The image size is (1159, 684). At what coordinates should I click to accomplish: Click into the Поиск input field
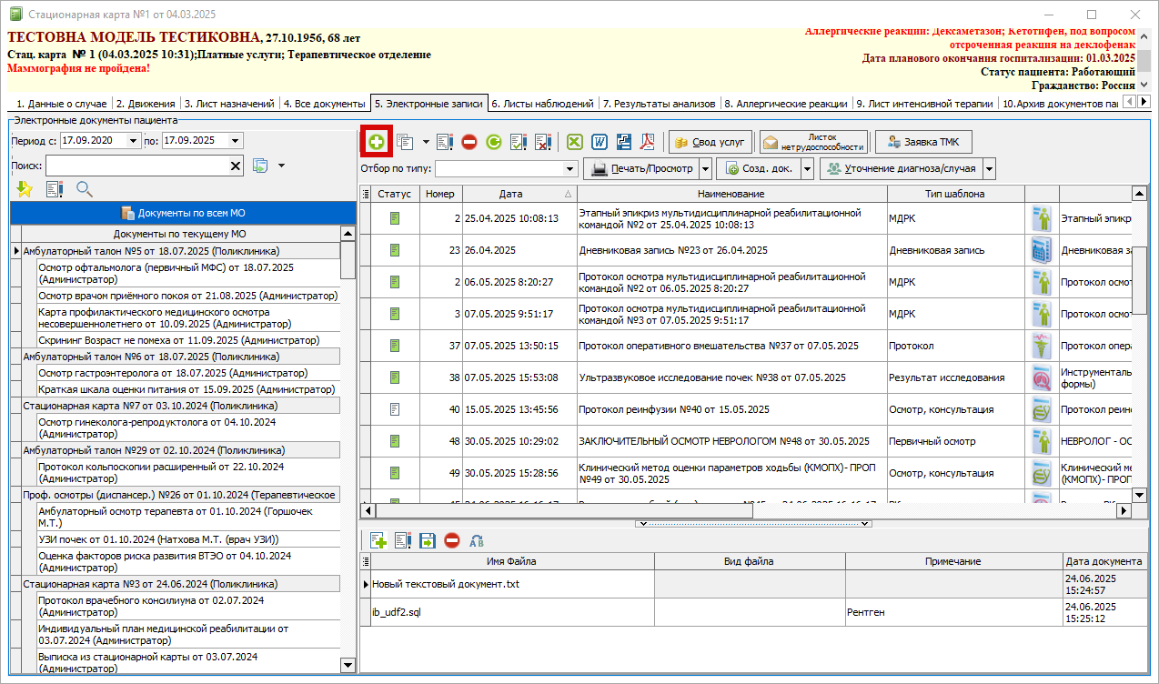point(136,166)
